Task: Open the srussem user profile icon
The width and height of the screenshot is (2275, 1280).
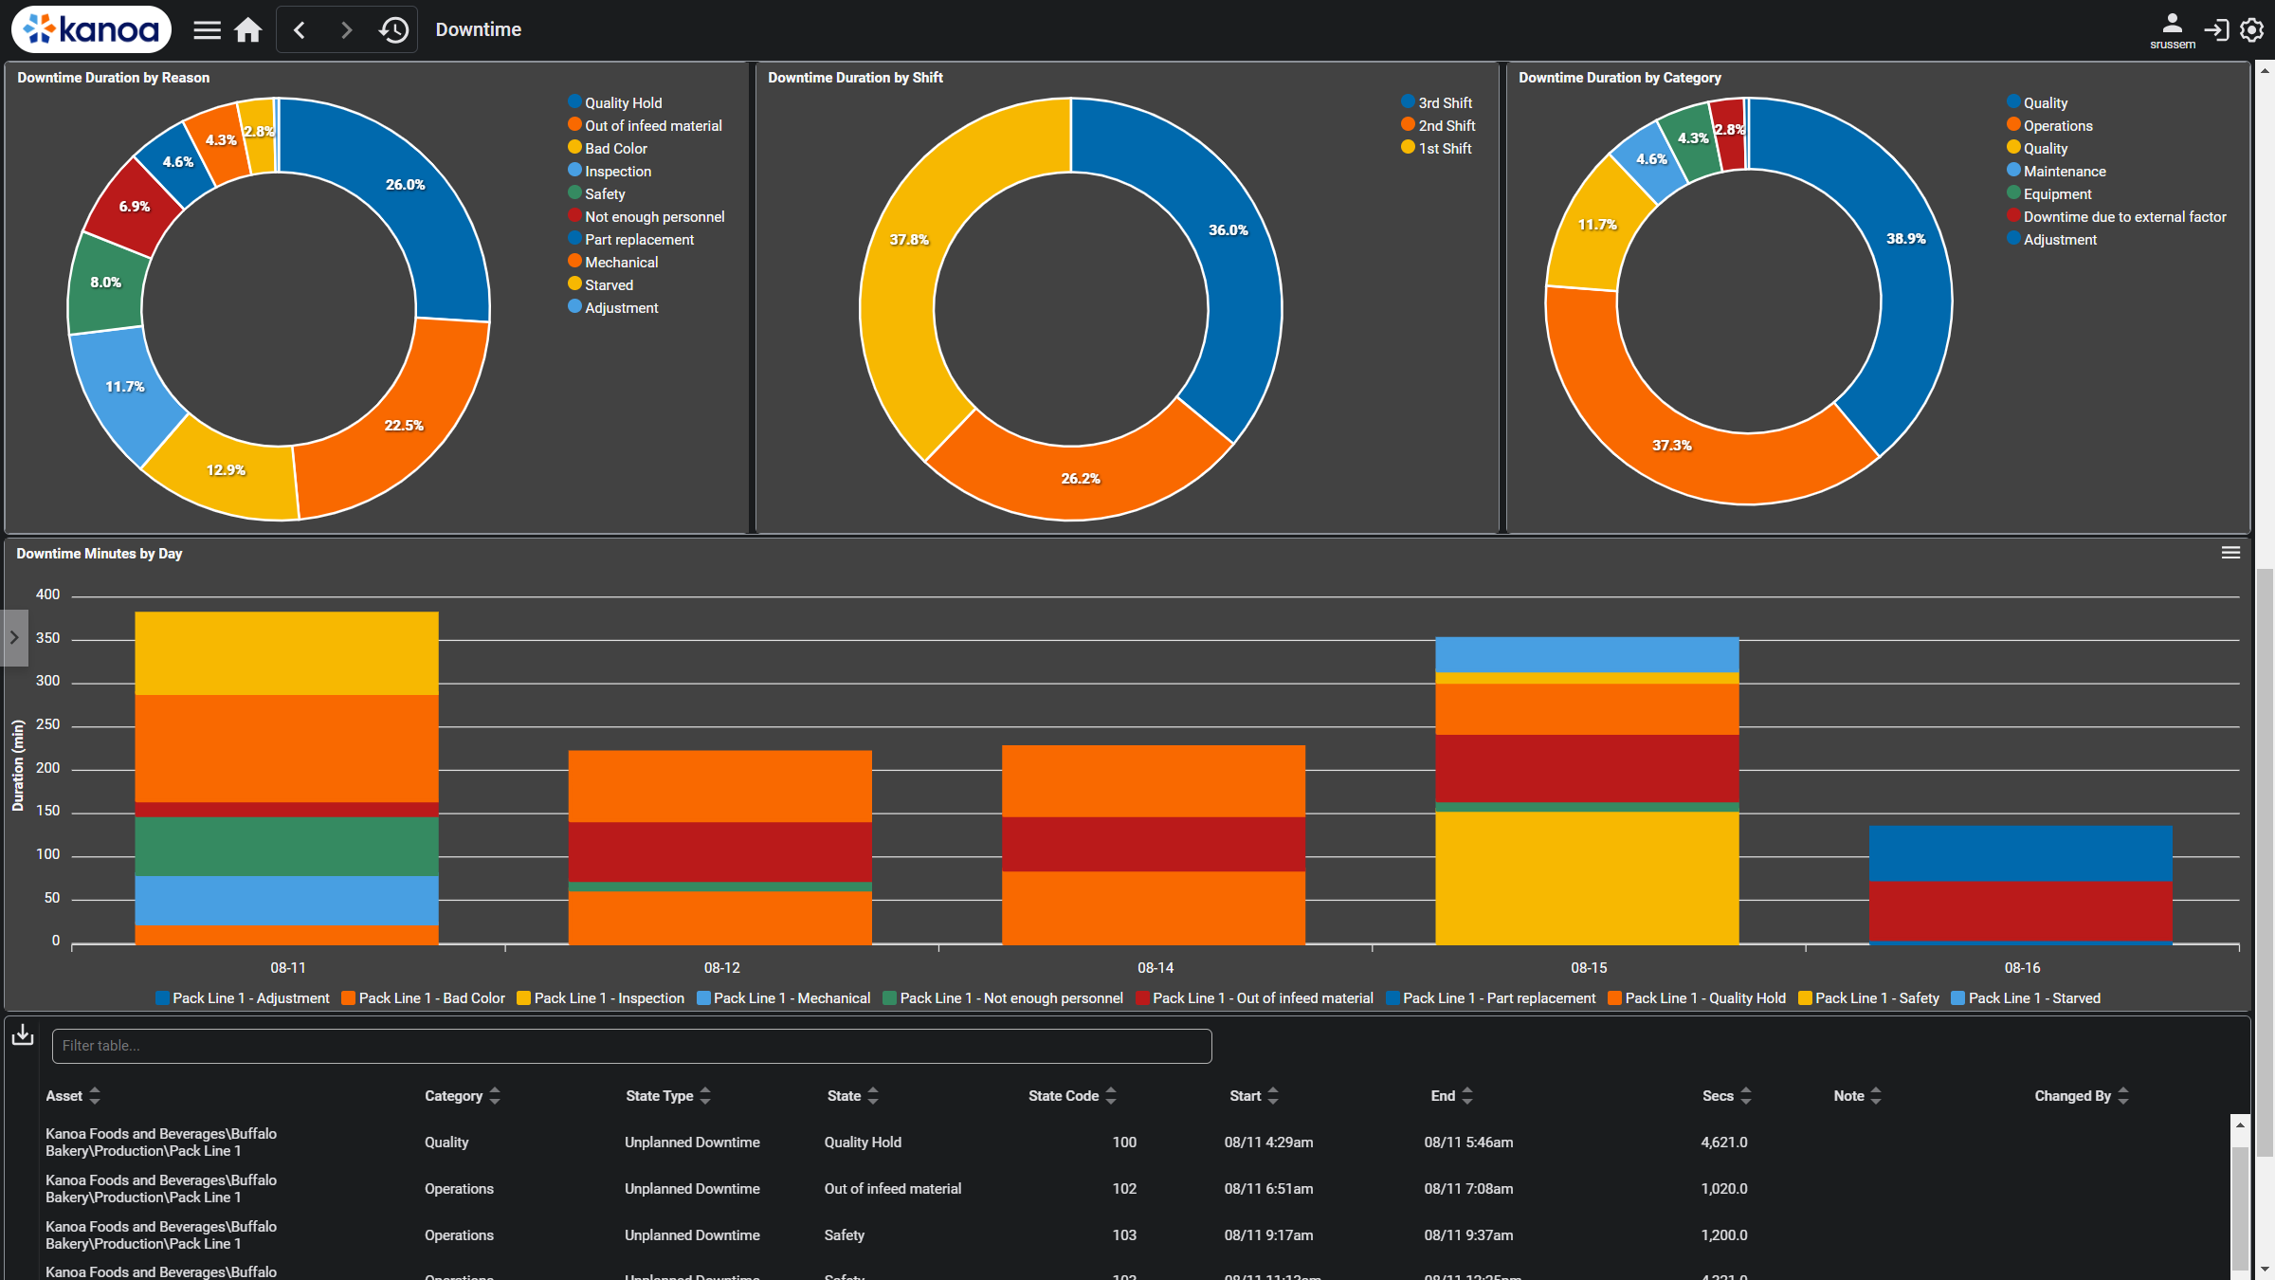Action: point(2172,29)
